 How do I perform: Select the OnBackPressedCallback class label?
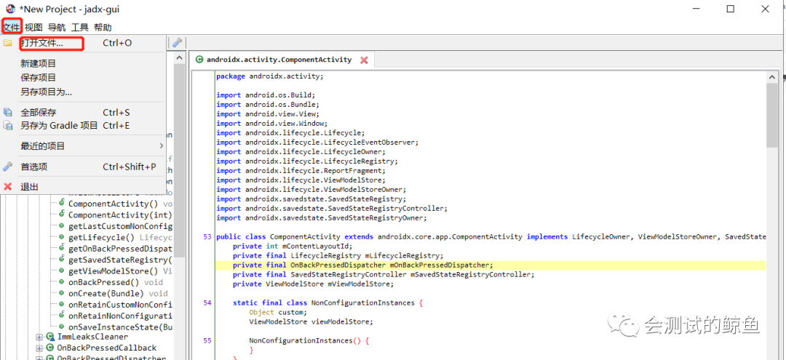coord(107,348)
